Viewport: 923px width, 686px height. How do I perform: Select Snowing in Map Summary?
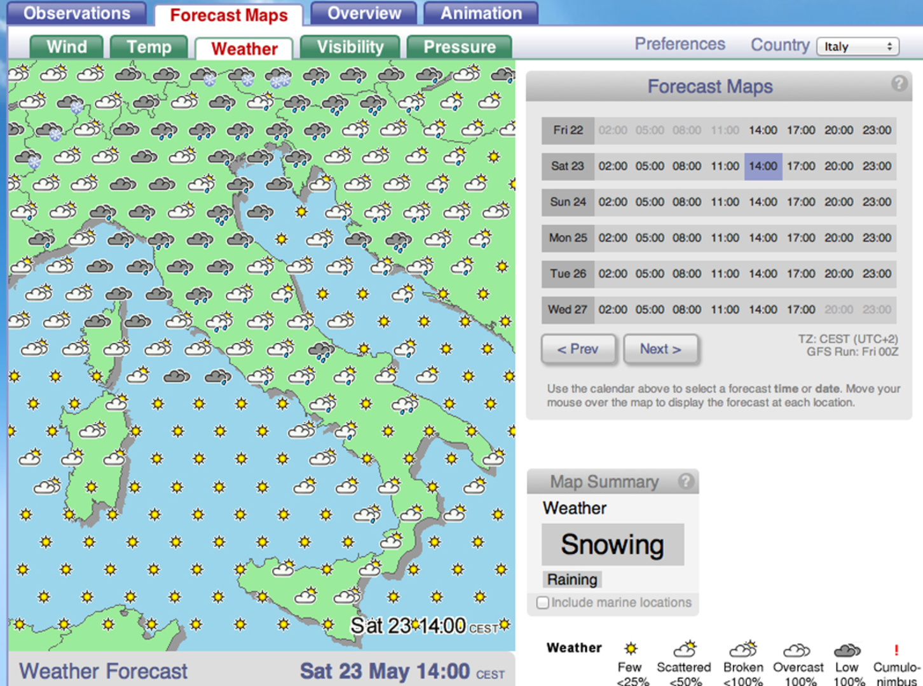[613, 544]
